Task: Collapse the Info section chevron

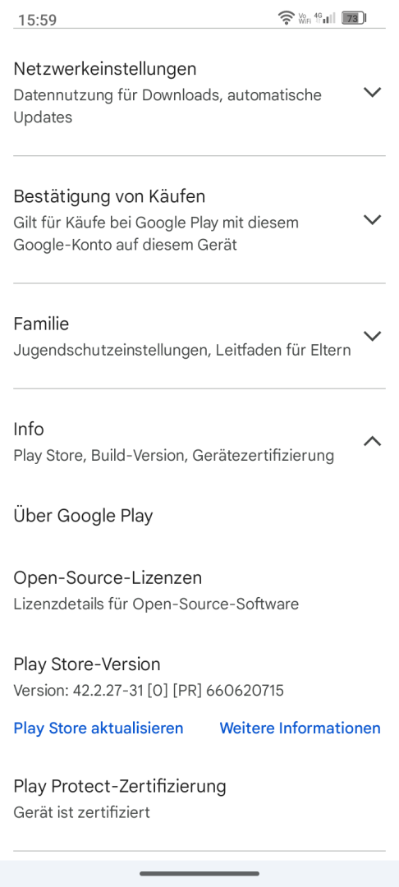Action: tap(372, 441)
